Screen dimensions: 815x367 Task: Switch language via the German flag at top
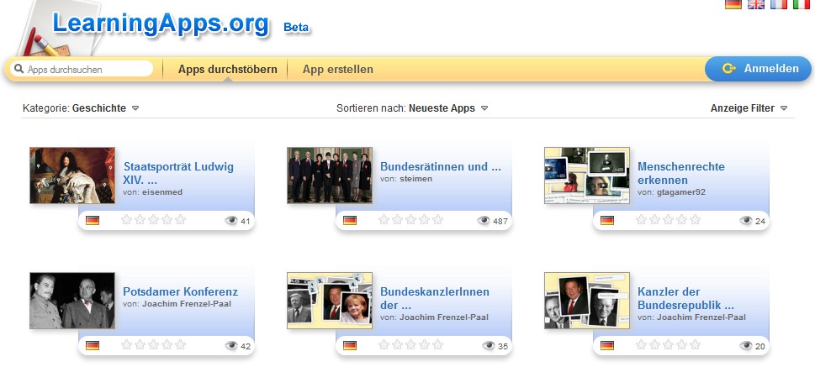(733, 4)
